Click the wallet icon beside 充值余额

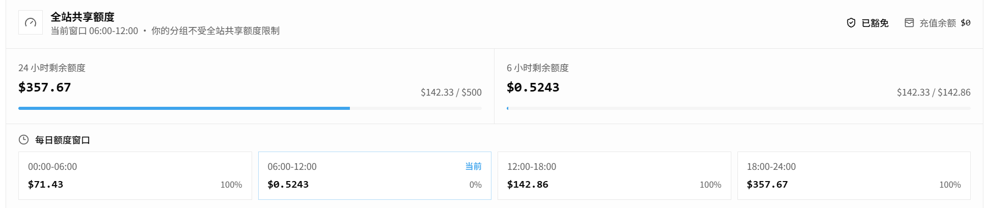[x=909, y=23]
